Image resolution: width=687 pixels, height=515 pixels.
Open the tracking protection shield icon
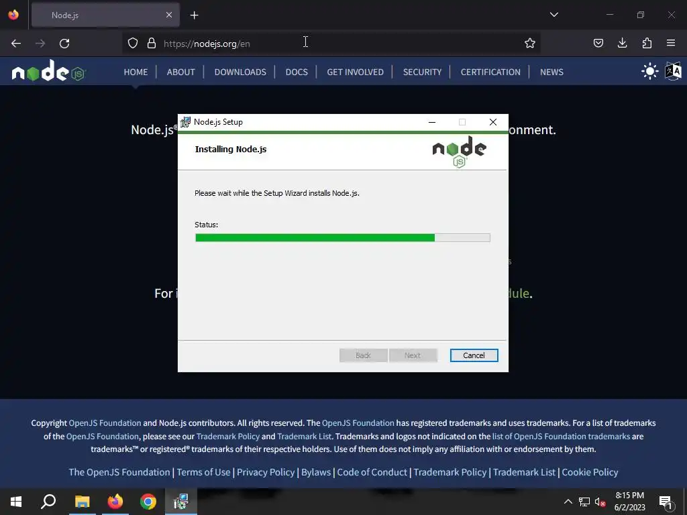pyautogui.click(x=133, y=43)
